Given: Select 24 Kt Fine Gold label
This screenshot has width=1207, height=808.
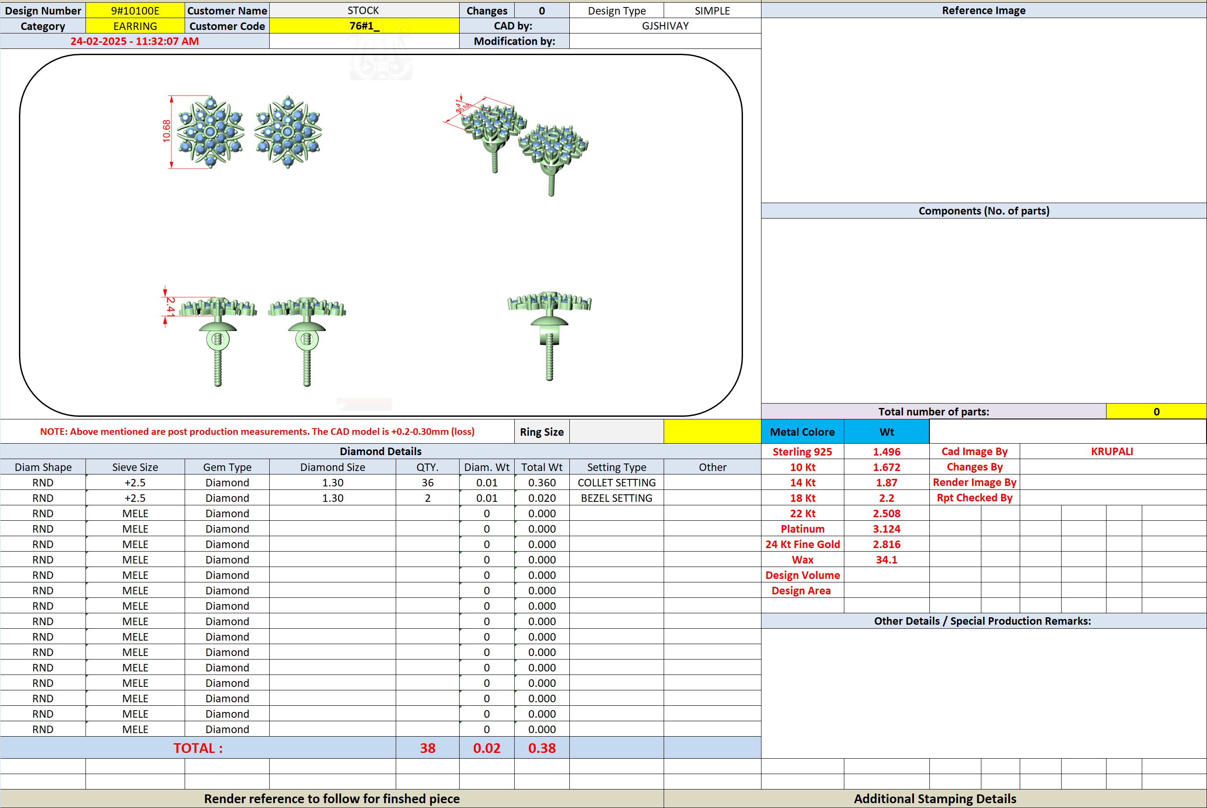Looking at the screenshot, I should (802, 544).
